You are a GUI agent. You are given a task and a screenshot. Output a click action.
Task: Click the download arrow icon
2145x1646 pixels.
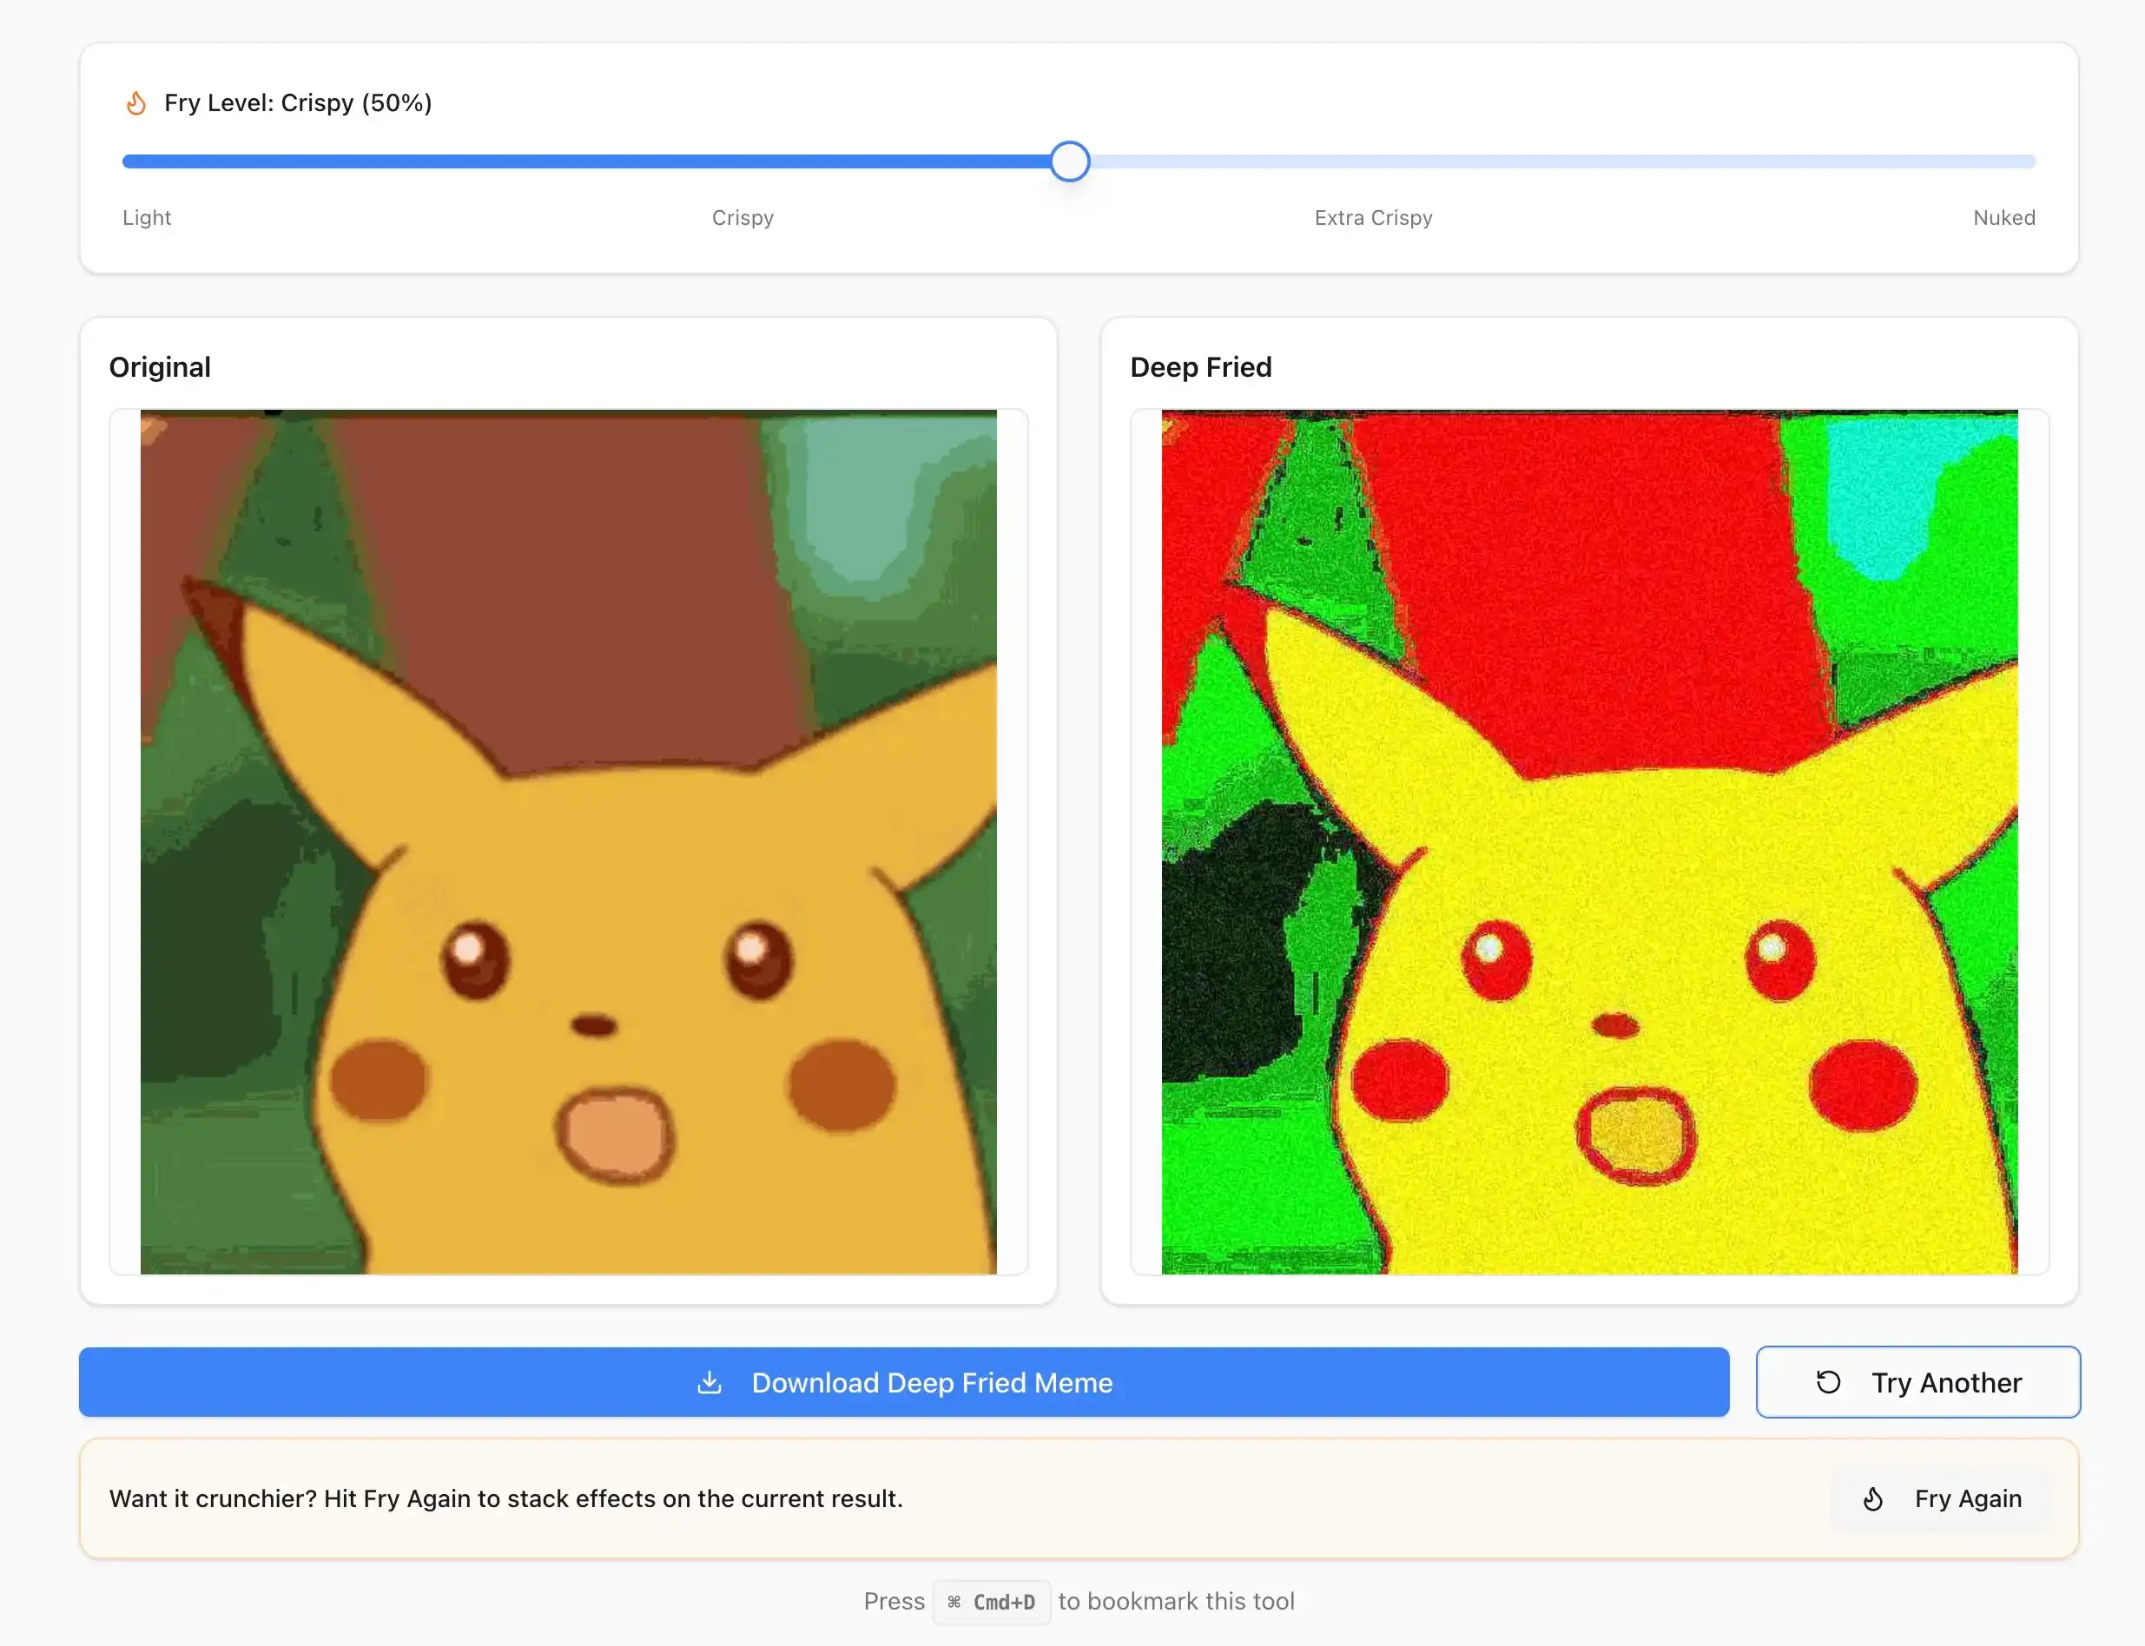[709, 1382]
